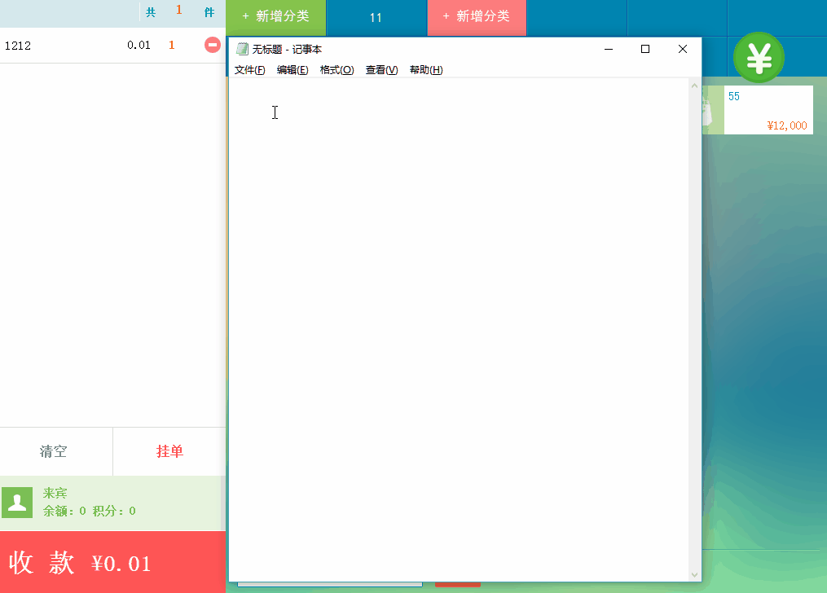Click the Notepad scrollbar up arrow

[x=695, y=86]
